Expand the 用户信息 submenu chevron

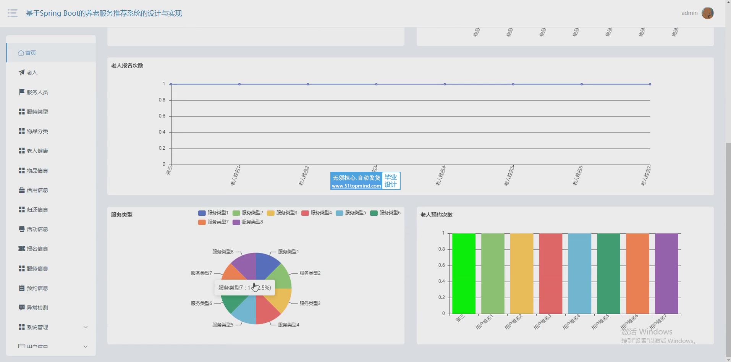coord(86,347)
